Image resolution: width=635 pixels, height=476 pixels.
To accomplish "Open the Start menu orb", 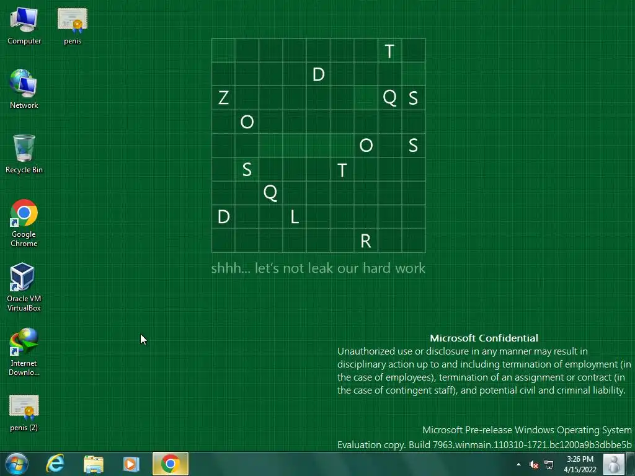I will point(17,464).
